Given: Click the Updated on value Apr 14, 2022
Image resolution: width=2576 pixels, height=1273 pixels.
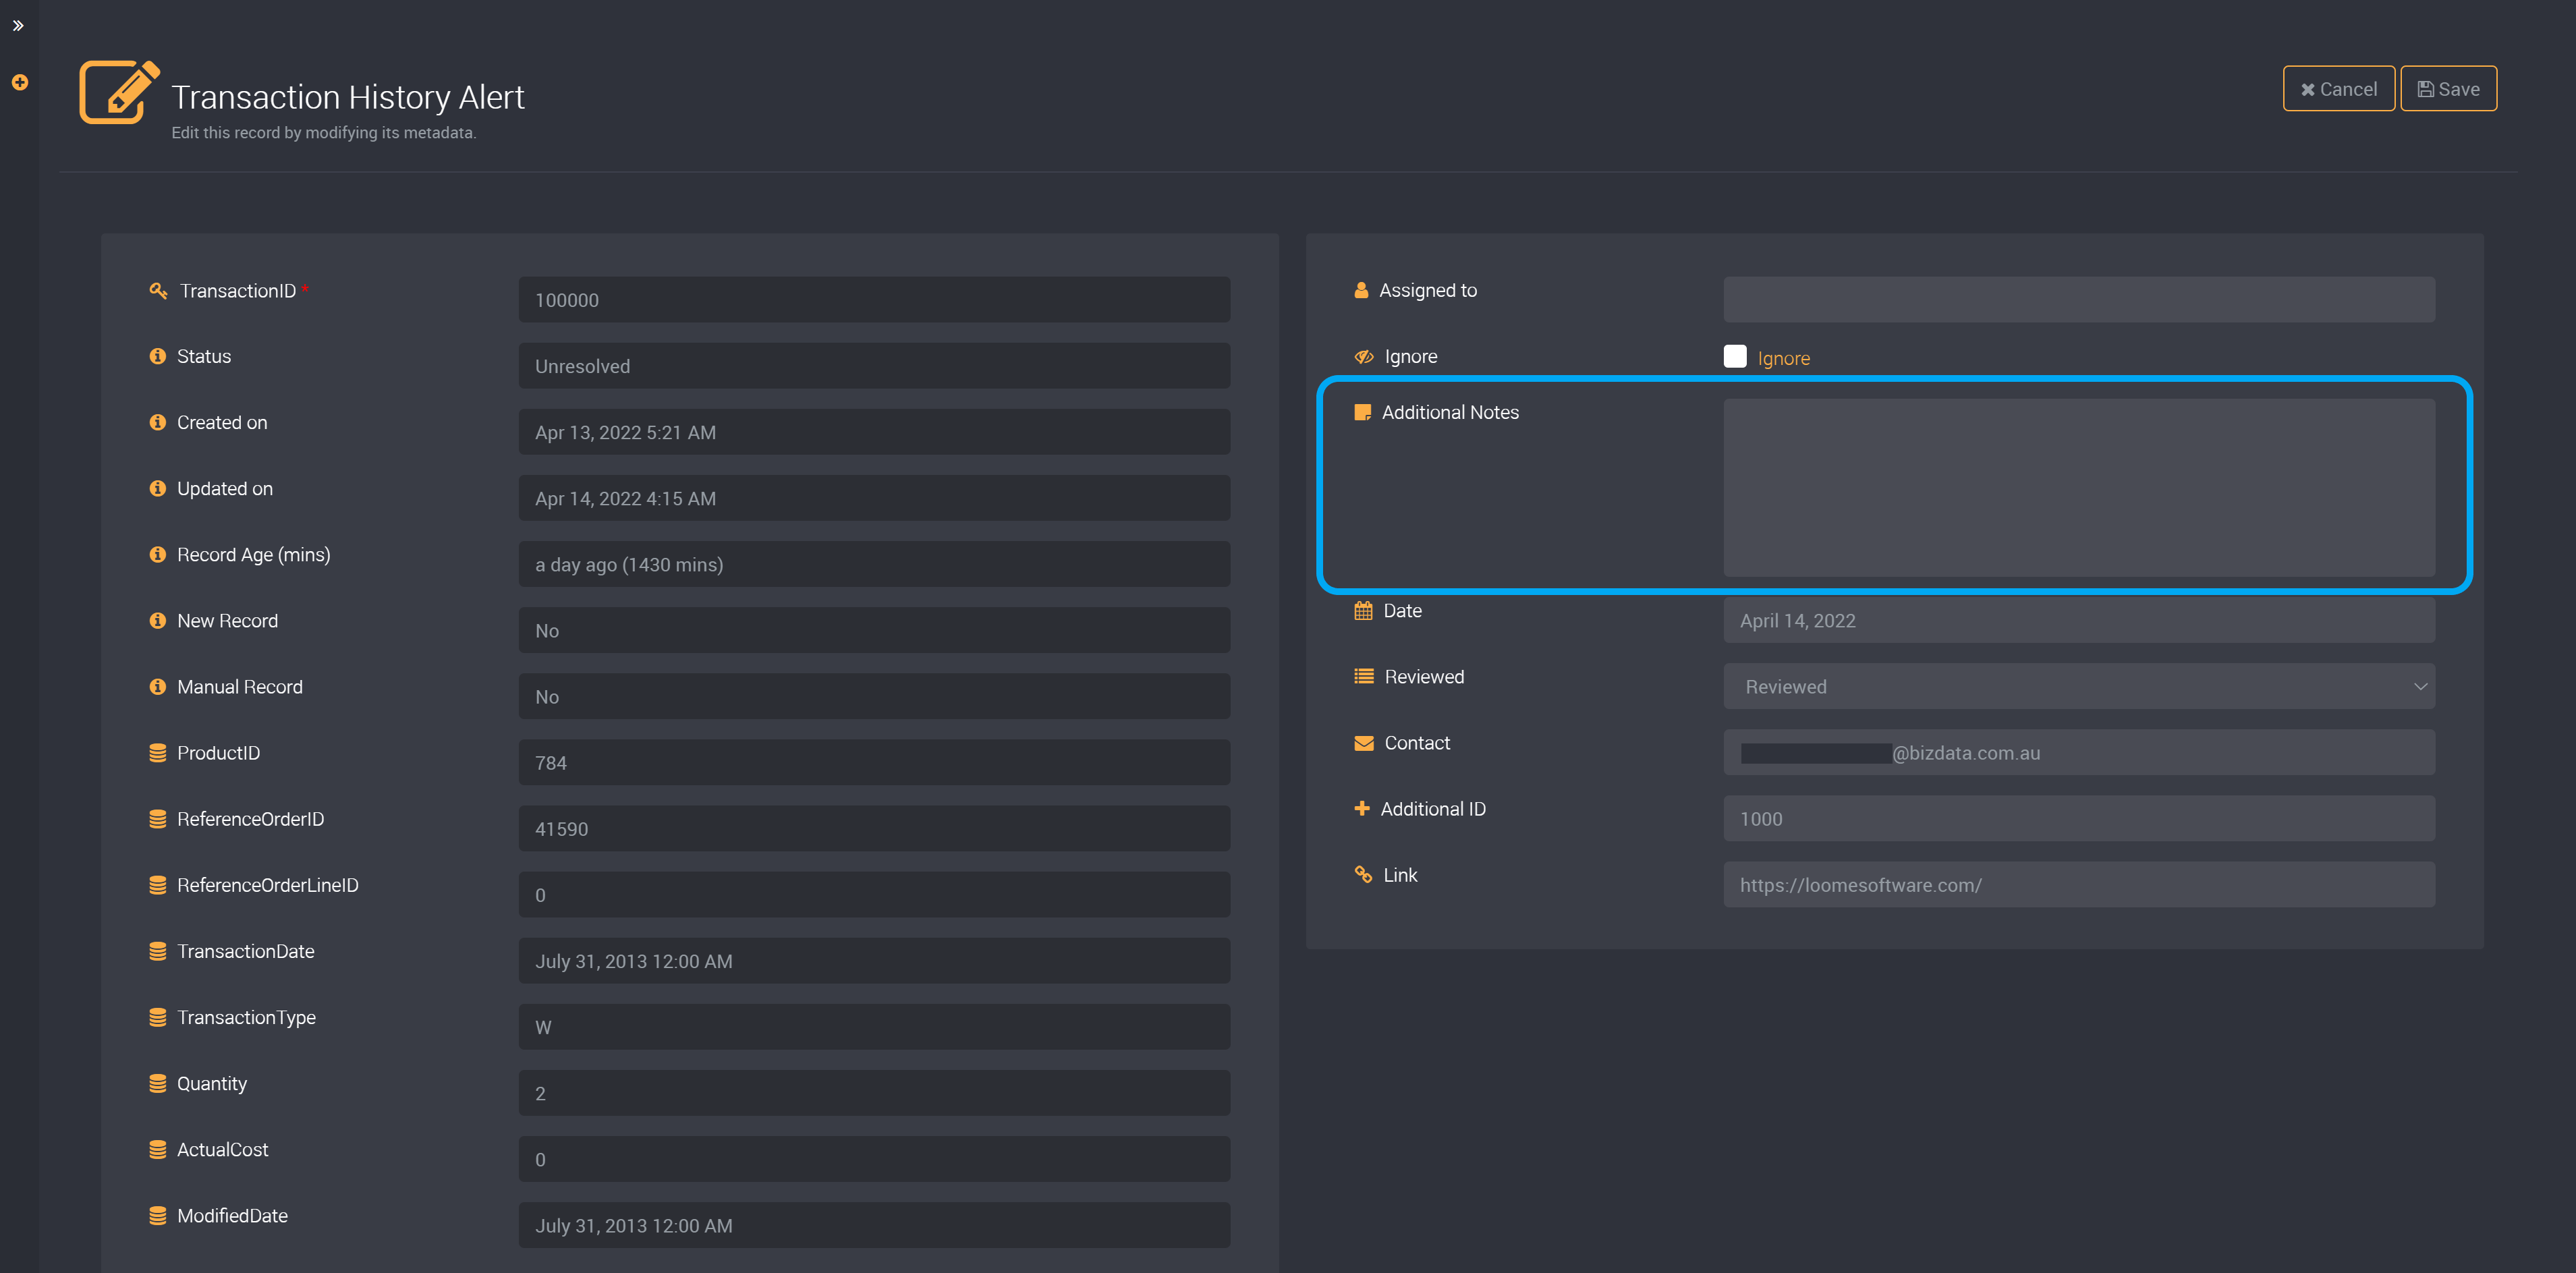Looking at the screenshot, I should (x=874, y=497).
